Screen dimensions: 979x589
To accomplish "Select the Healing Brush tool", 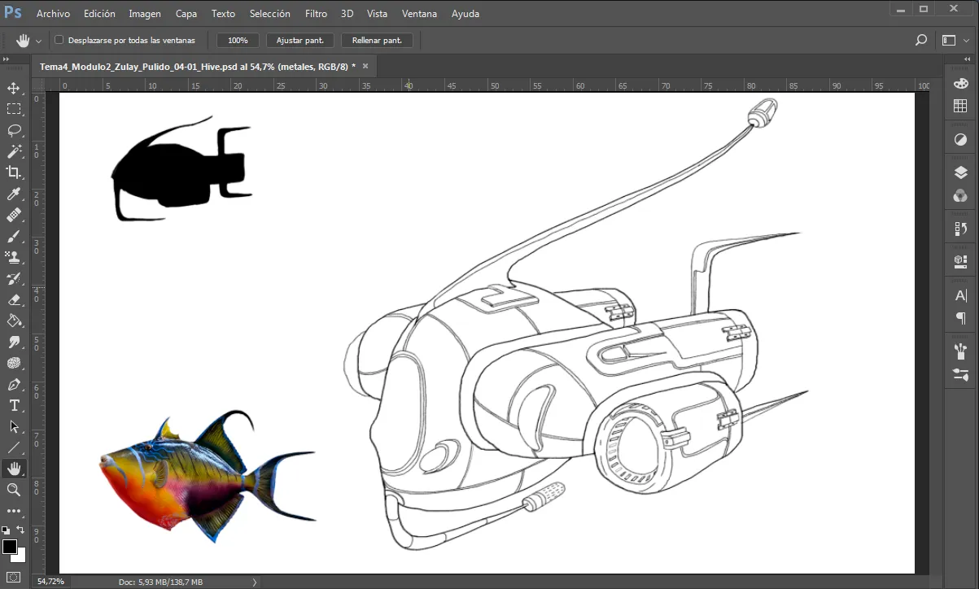I will 14,215.
